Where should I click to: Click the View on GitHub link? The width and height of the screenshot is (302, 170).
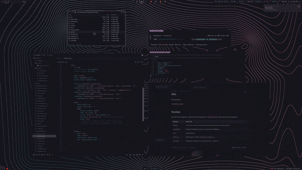pyautogui.click(x=239, y=148)
